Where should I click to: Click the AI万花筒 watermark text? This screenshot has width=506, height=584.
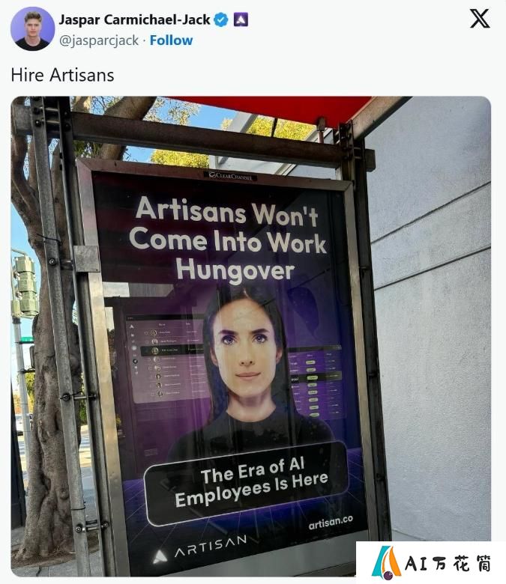pyautogui.click(x=448, y=563)
